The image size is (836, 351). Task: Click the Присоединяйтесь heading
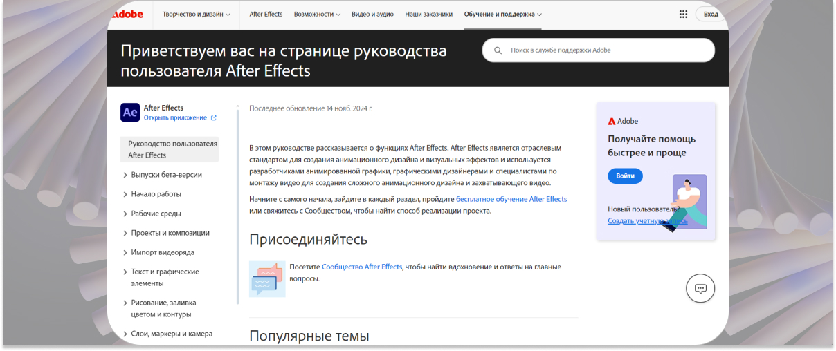point(308,240)
